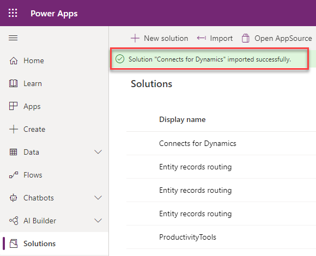Click the Flows connector icon
The width and height of the screenshot is (316, 256).
coord(14,175)
